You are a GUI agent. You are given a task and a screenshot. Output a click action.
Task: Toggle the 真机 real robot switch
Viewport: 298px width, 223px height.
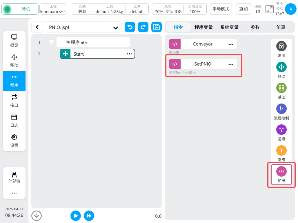[x=244, y=9]
